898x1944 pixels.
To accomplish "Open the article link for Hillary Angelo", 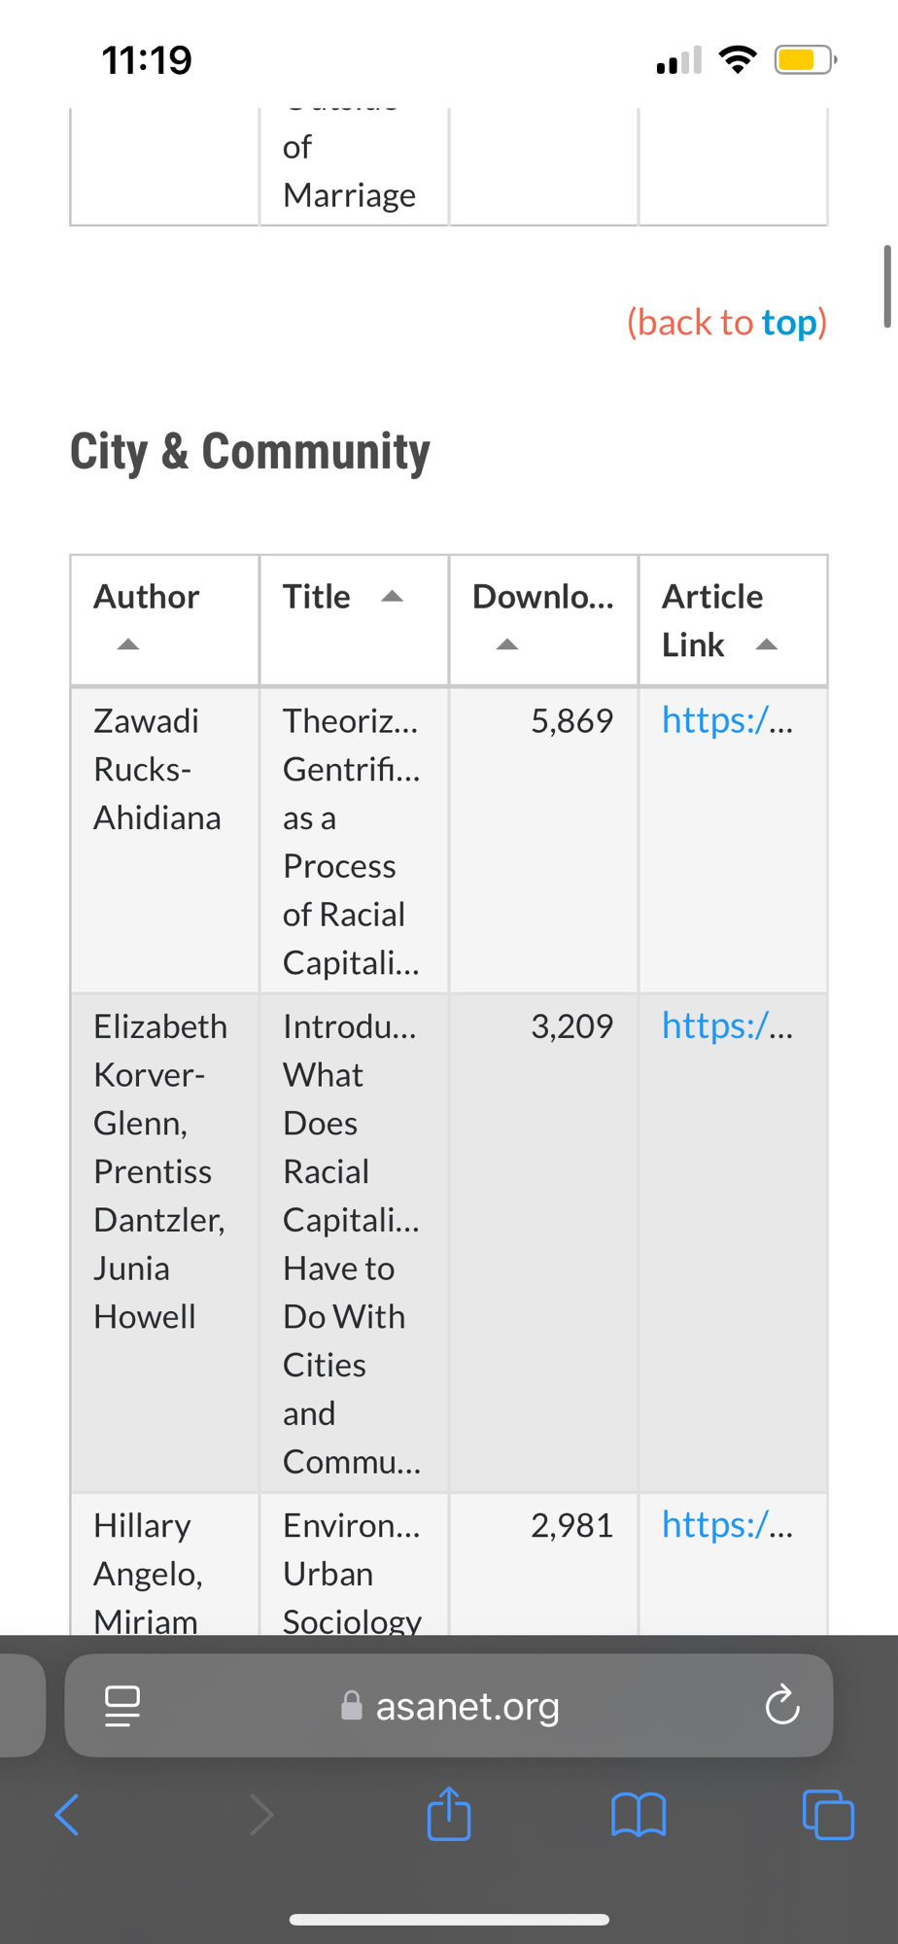I will 727,1525.
